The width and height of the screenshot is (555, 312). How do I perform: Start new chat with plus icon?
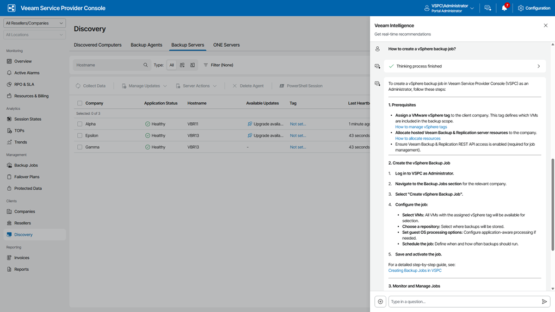(380, 302)
